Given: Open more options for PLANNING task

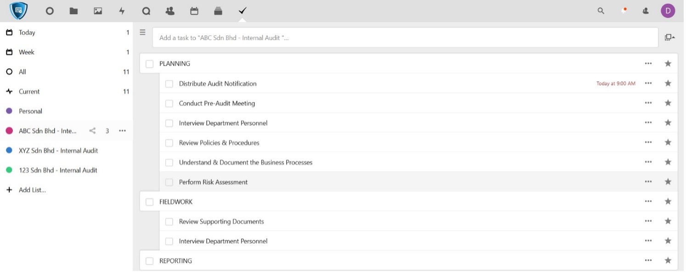Looking at the screenshot, I should coord(648,63).
